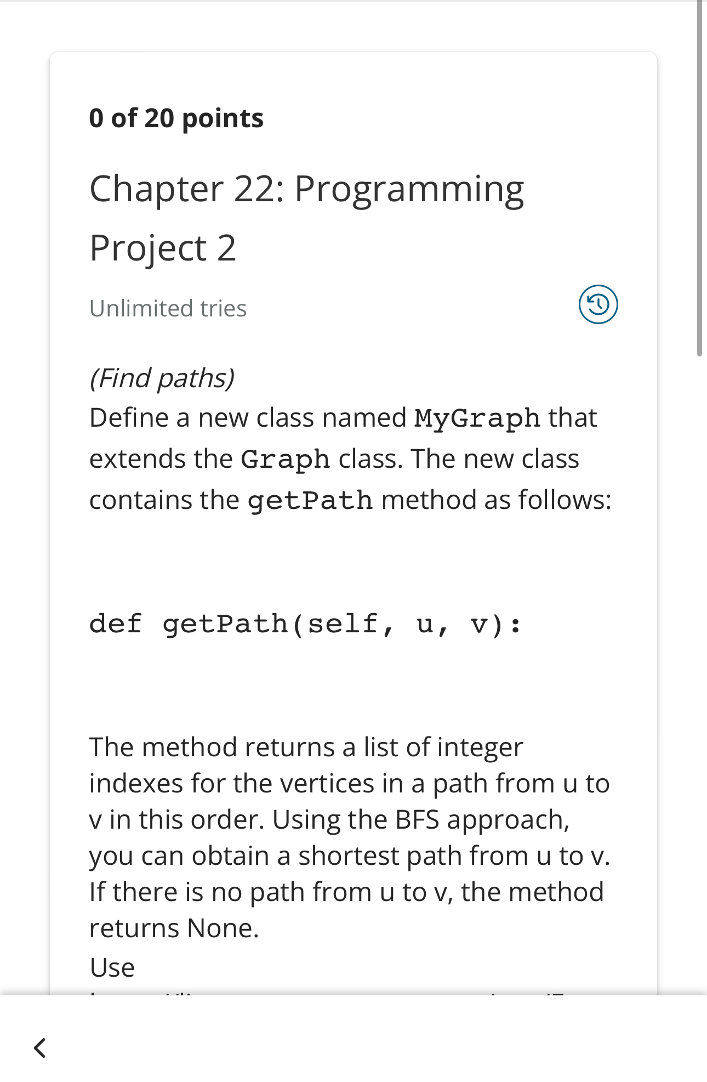Click the Chapter 22: Programming Project 2 title
707x1082 pixels.
click(307, 218)
